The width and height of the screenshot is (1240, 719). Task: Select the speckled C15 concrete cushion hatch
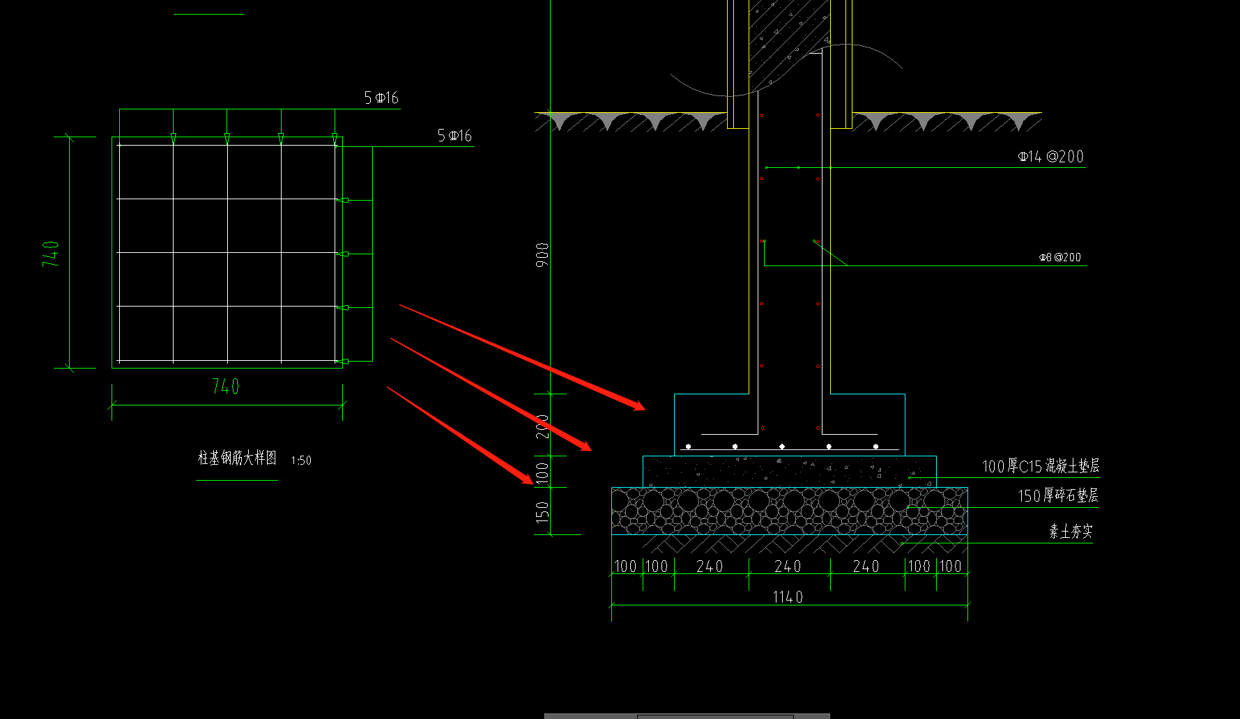coord(790,472)
